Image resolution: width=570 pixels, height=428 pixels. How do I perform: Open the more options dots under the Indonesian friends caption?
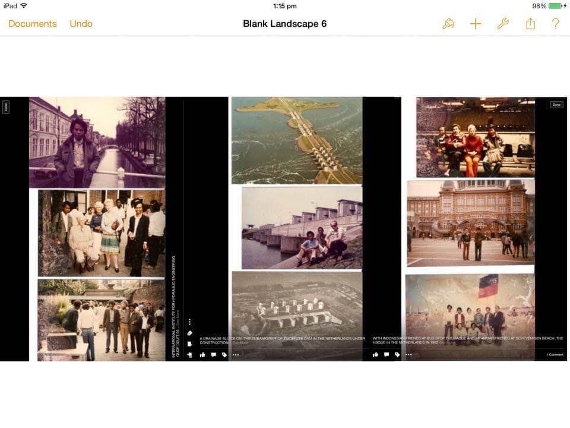pos(408,355)
